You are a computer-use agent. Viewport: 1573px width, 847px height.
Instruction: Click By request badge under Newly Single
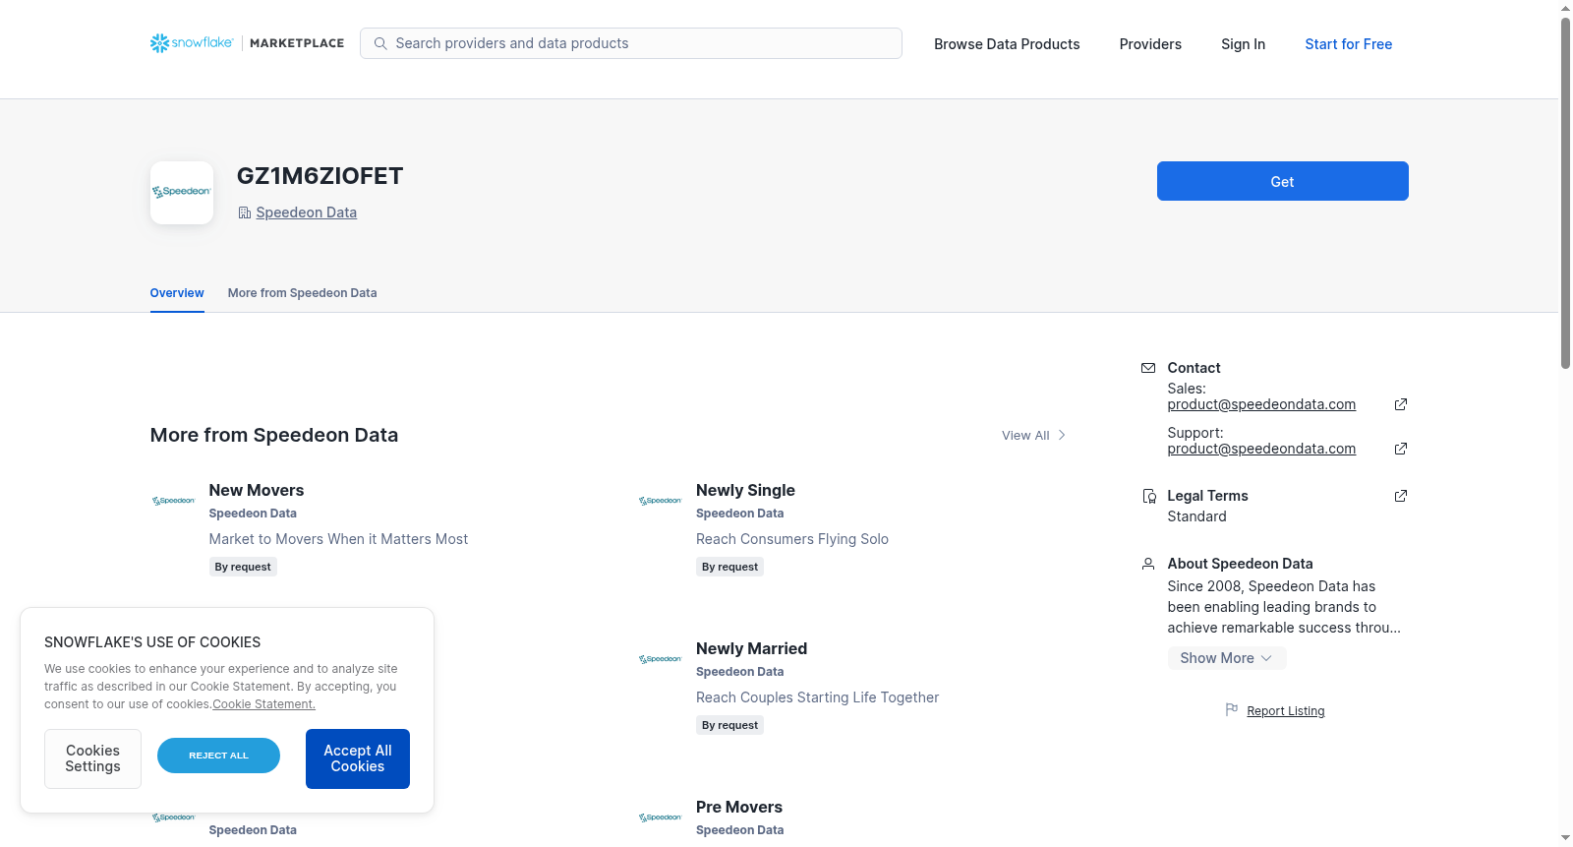pos(729,567)
